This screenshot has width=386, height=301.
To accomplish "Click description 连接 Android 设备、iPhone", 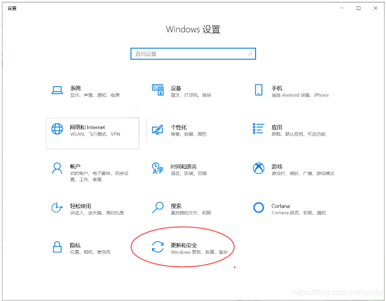I will click(300, 95).
